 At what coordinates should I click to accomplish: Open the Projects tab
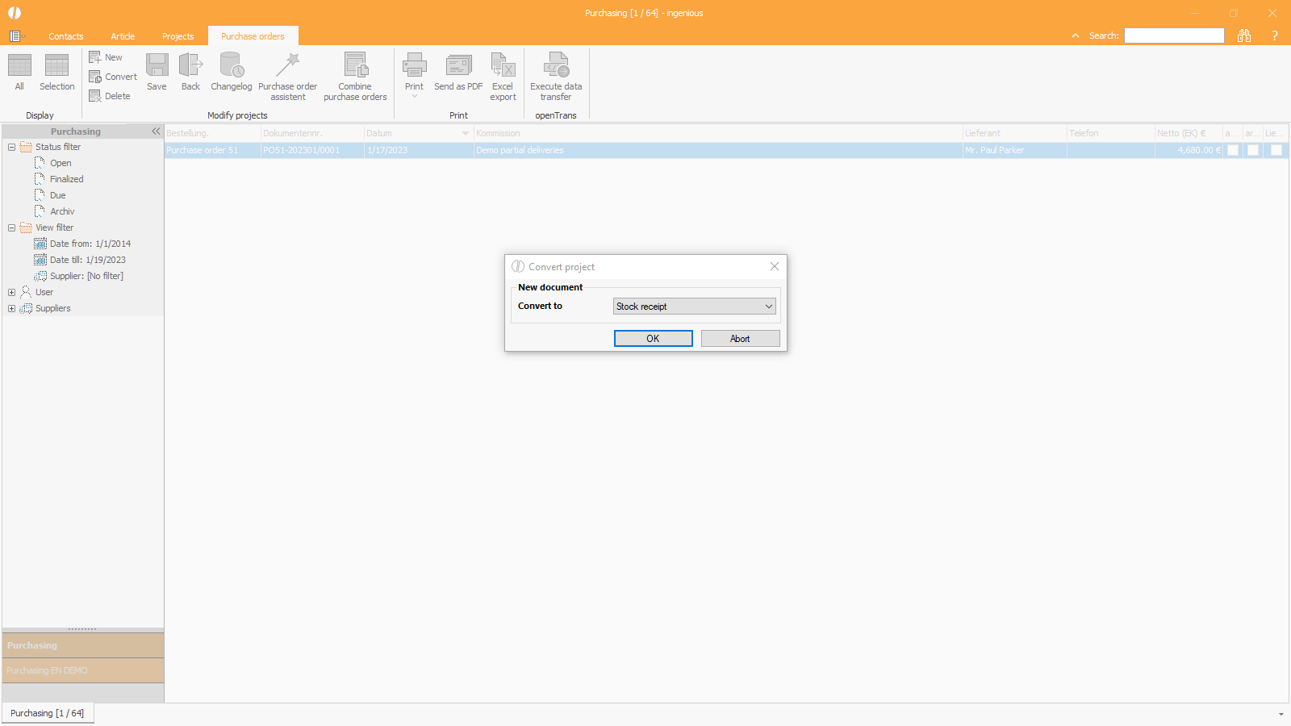178,36
